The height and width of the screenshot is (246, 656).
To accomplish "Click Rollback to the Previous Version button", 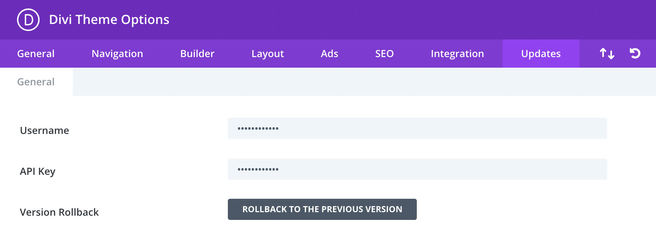I will pyautogui.click(x=322, y=209).
